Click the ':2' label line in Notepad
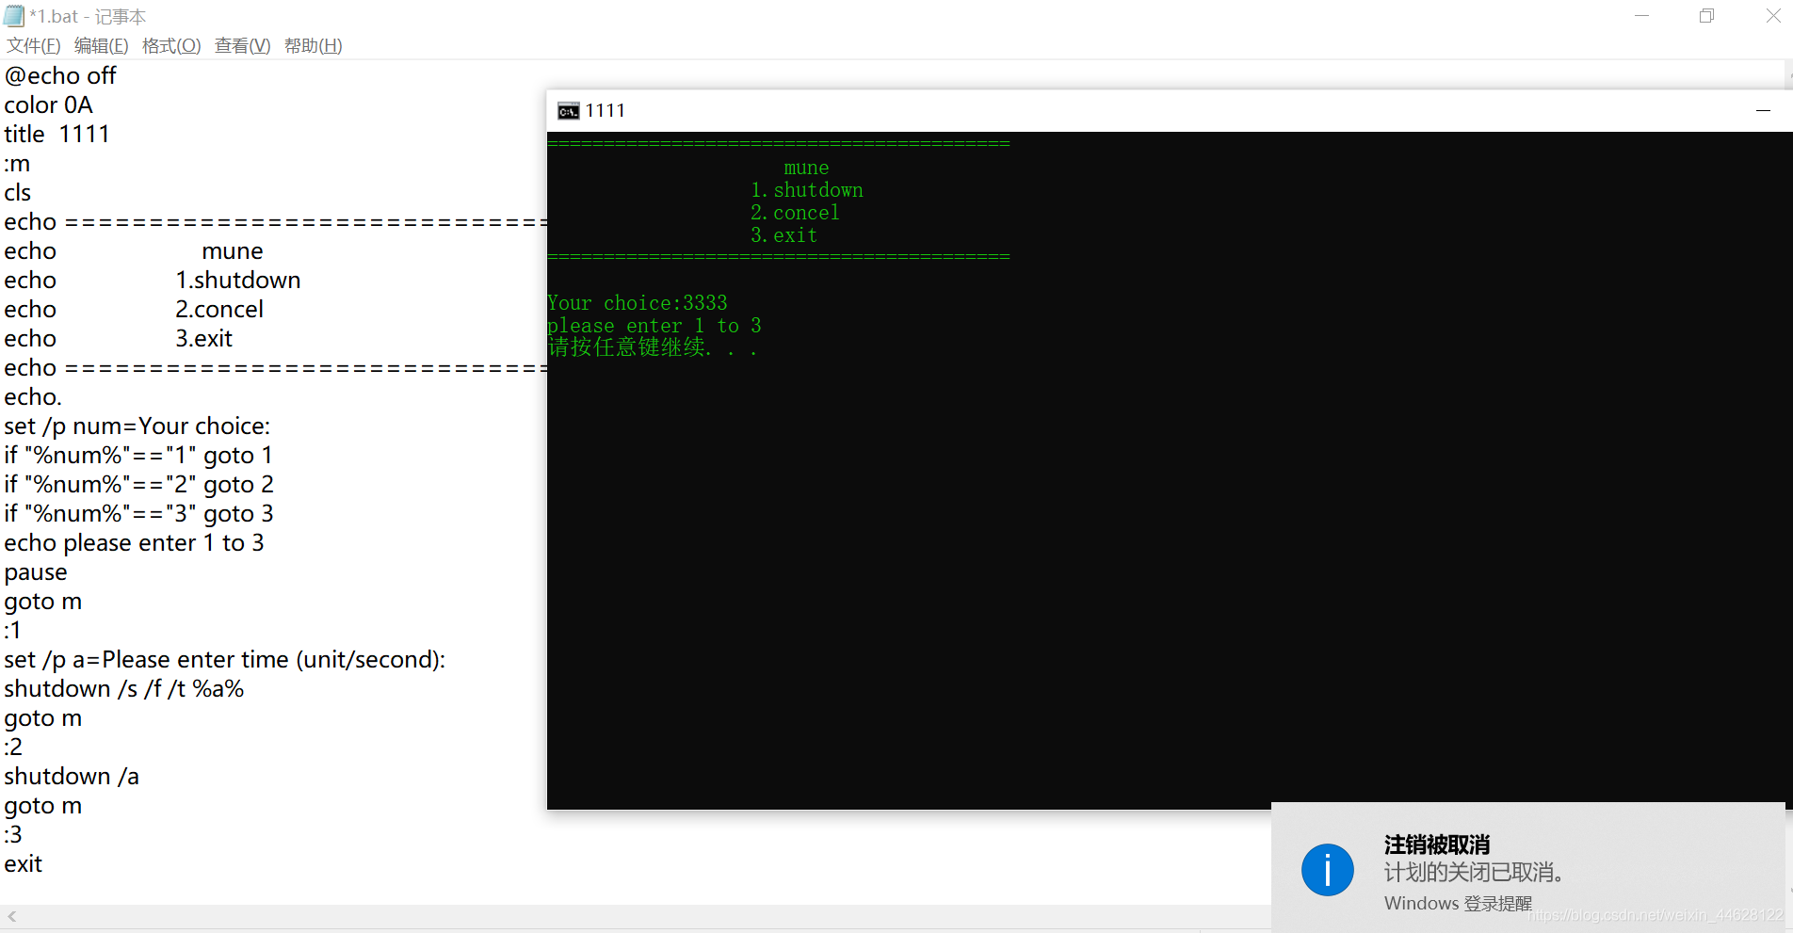Viewport: 1793px width, 933px height. coord(13,747)
